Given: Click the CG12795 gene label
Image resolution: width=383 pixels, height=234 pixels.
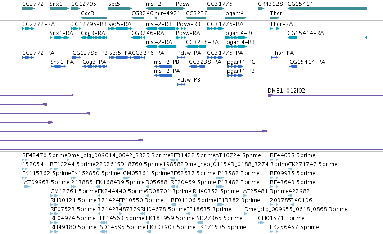Looking at the screenshot, I should tap(84, 4).
